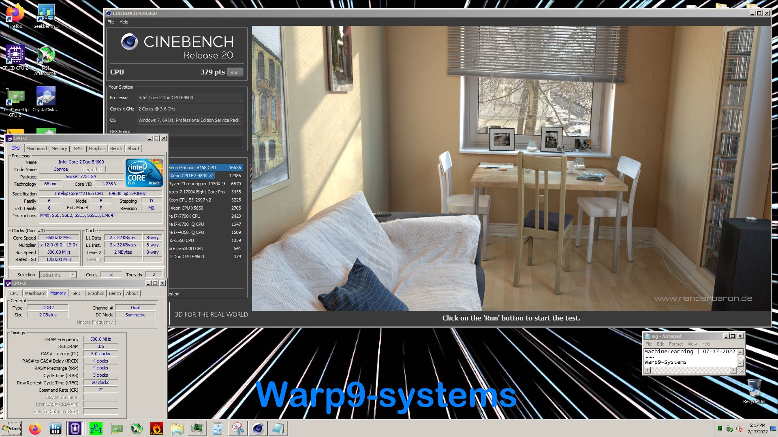The image size is (778, 437).
Task: Open Memory tab in upper CPU-Z window
Action: pyautogui.click(x=59, y=148)
